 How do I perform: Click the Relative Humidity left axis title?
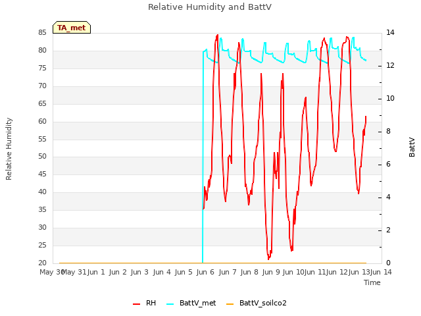pos(9,149)
